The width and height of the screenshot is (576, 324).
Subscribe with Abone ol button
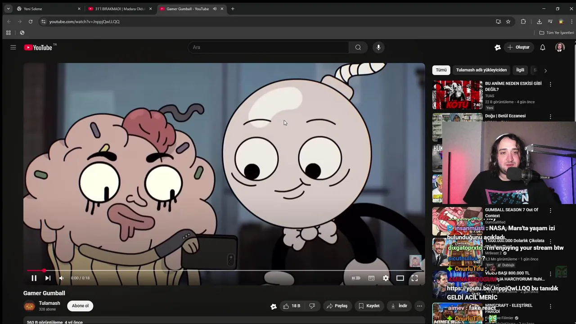click(x=80, y=306)
